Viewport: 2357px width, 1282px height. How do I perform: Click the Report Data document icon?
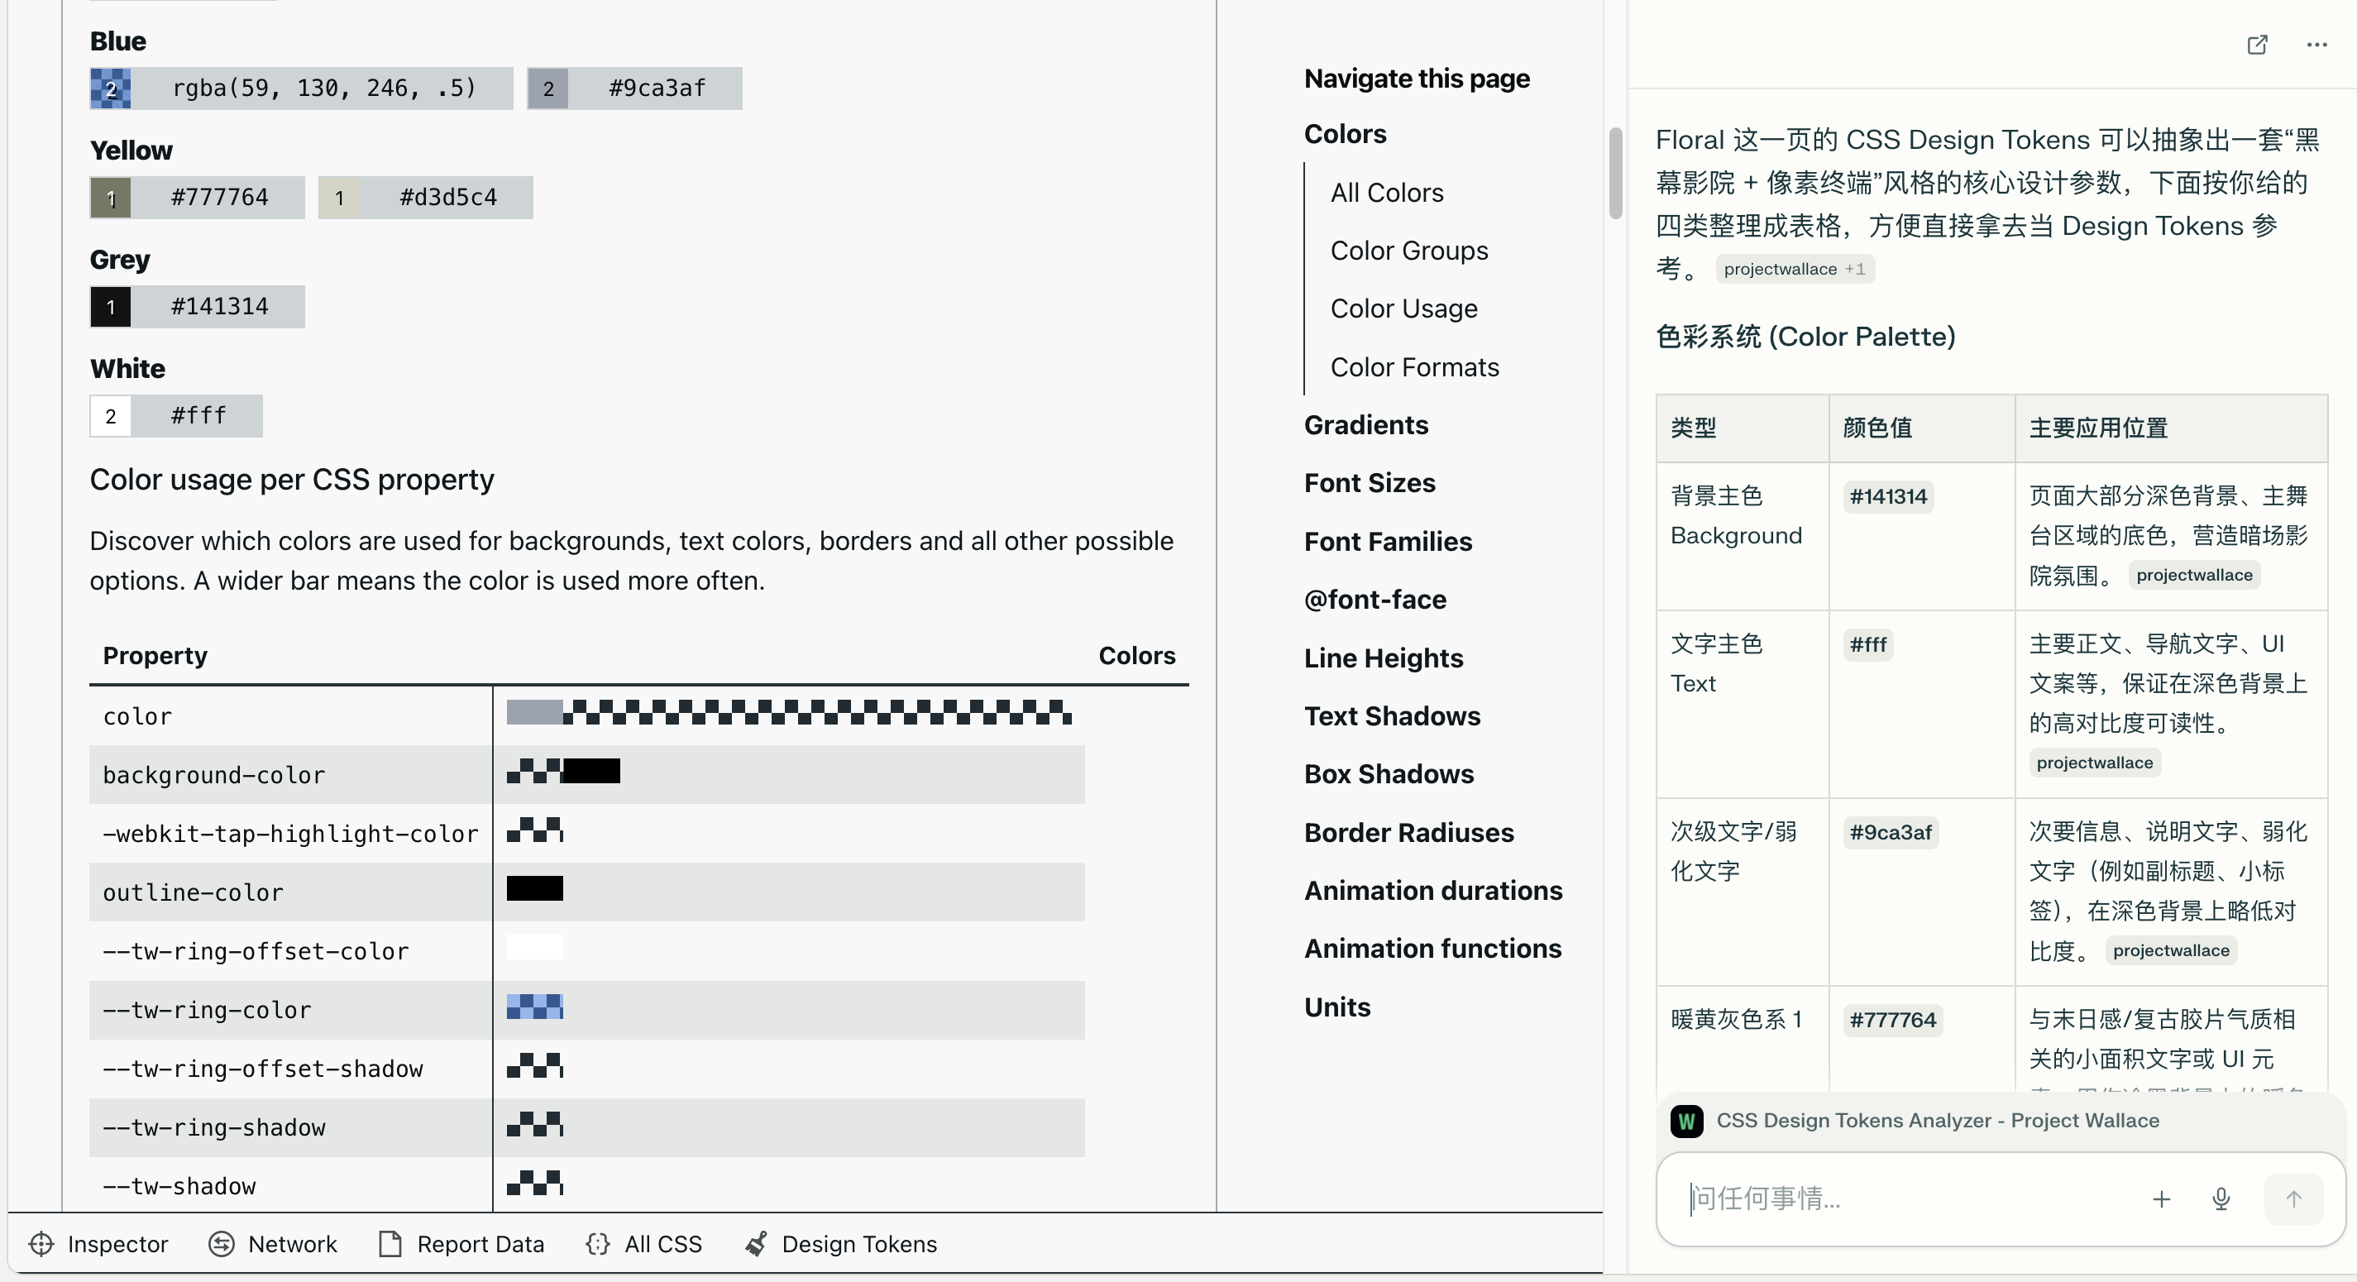tap(390, 1244)
